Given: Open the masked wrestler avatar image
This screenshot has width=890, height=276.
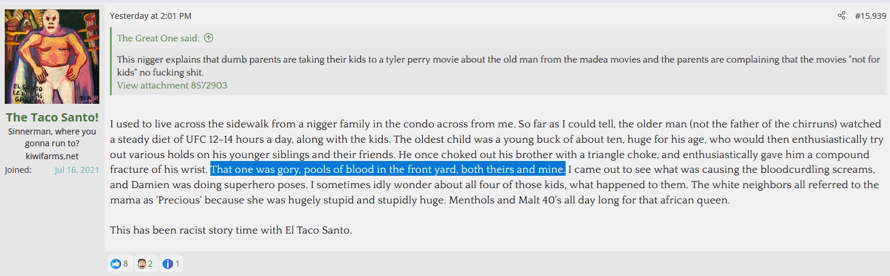Looking at the screenshot, I should coord(52,57).
